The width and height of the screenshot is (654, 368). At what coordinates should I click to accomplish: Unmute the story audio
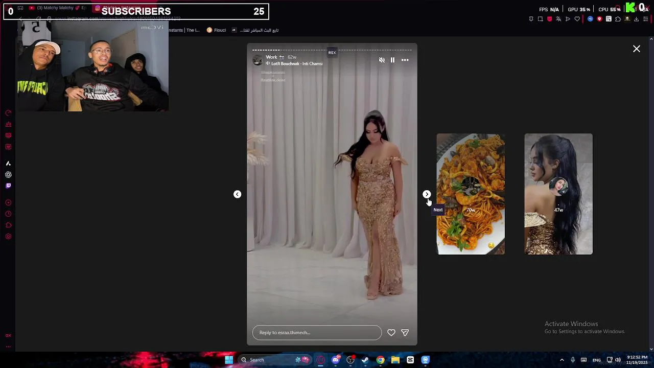click(382, 60)
